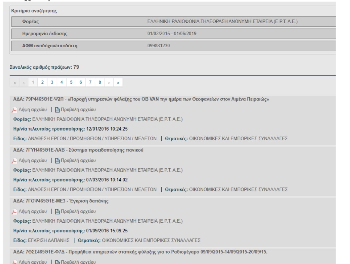Download file for ΑΔΑ 7ΓΥΗ465Θ1Ε-ΛΑΒ
This screenshot has width=350, height=264.
point(33,160)
